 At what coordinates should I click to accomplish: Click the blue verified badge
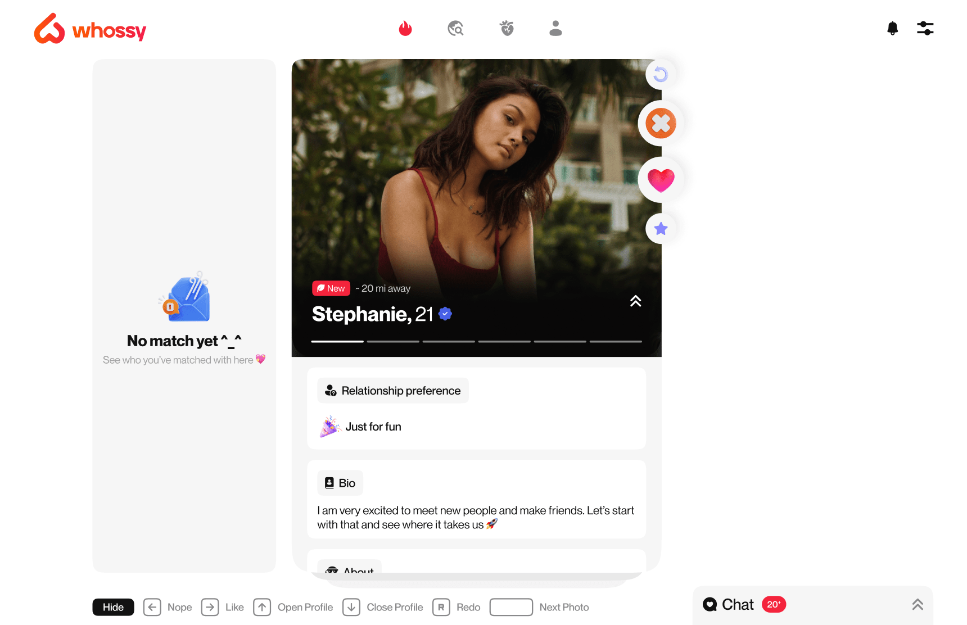[445, 314]
